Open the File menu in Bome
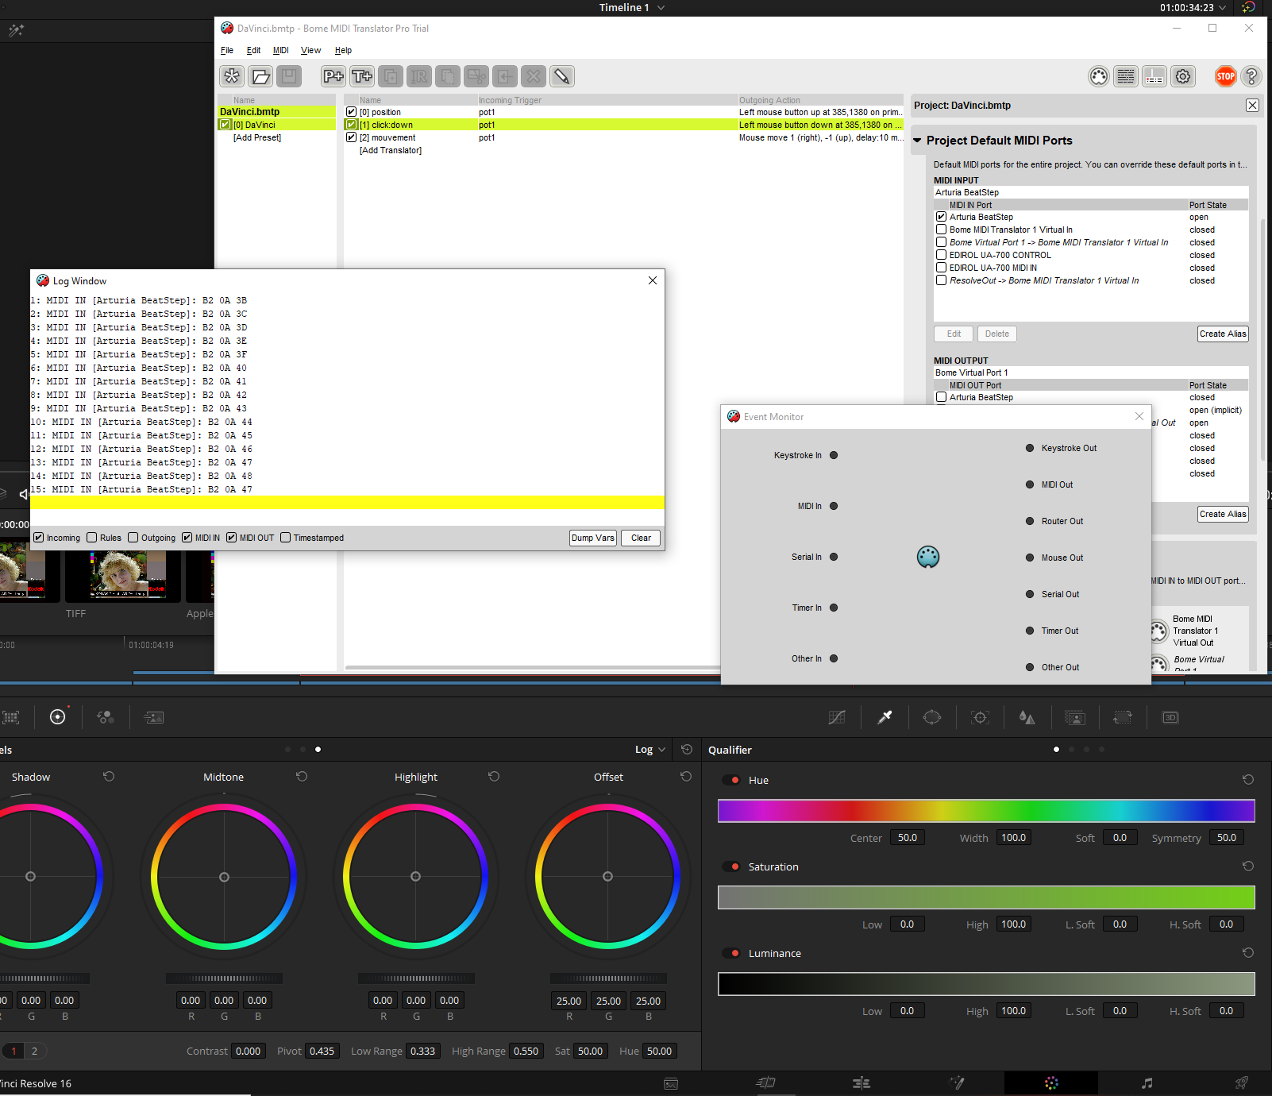1272x1096 pixels. [x=227, y=50]
